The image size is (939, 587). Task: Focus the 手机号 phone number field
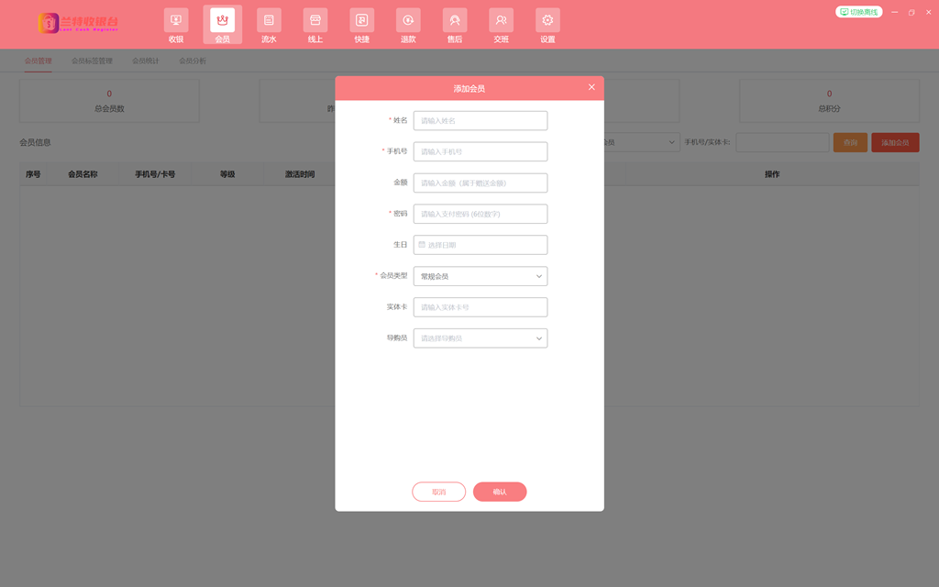coord(481,151)
